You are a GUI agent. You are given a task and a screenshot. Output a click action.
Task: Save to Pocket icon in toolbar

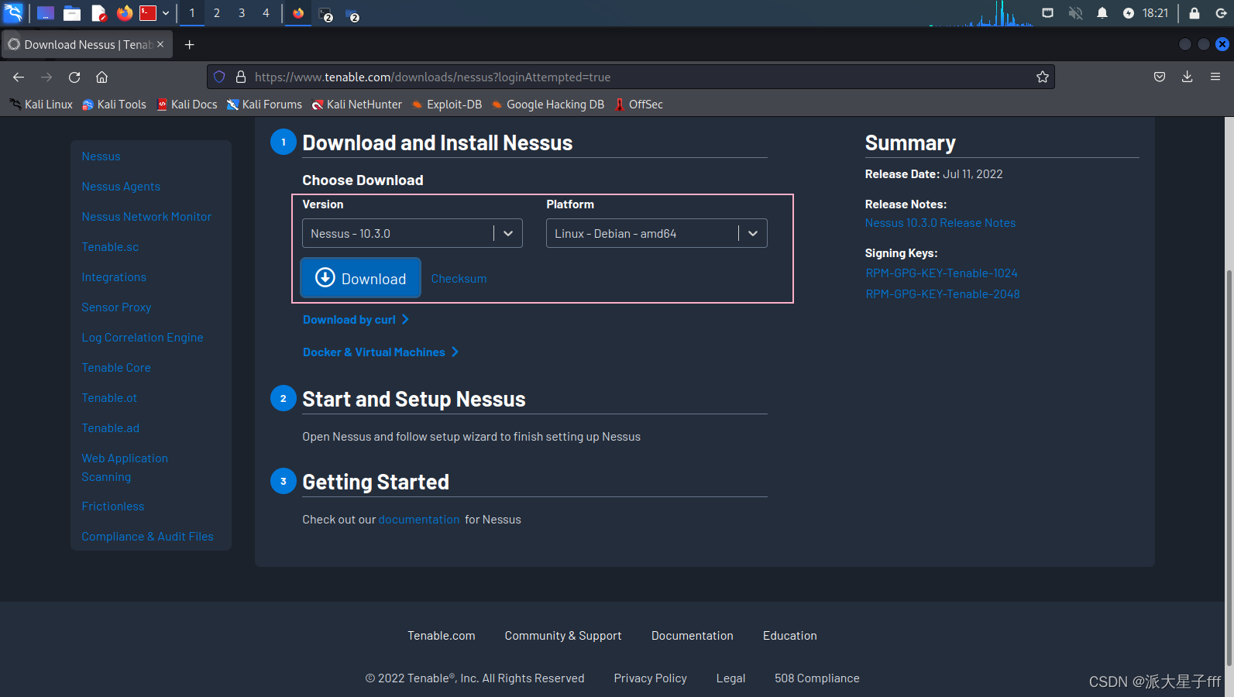pos(1160,77)
